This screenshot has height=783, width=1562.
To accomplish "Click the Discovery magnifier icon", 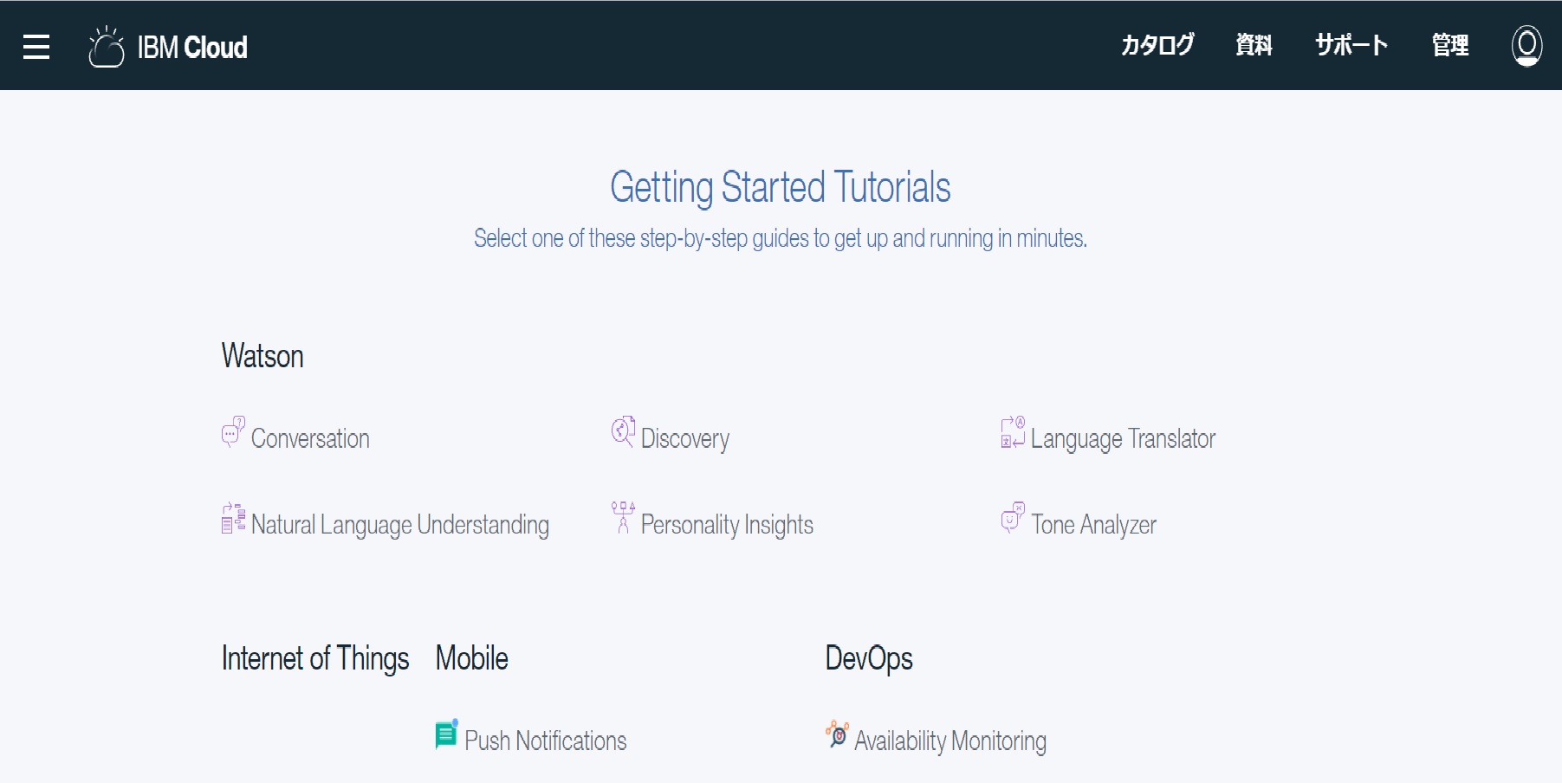I will [623, 431].
